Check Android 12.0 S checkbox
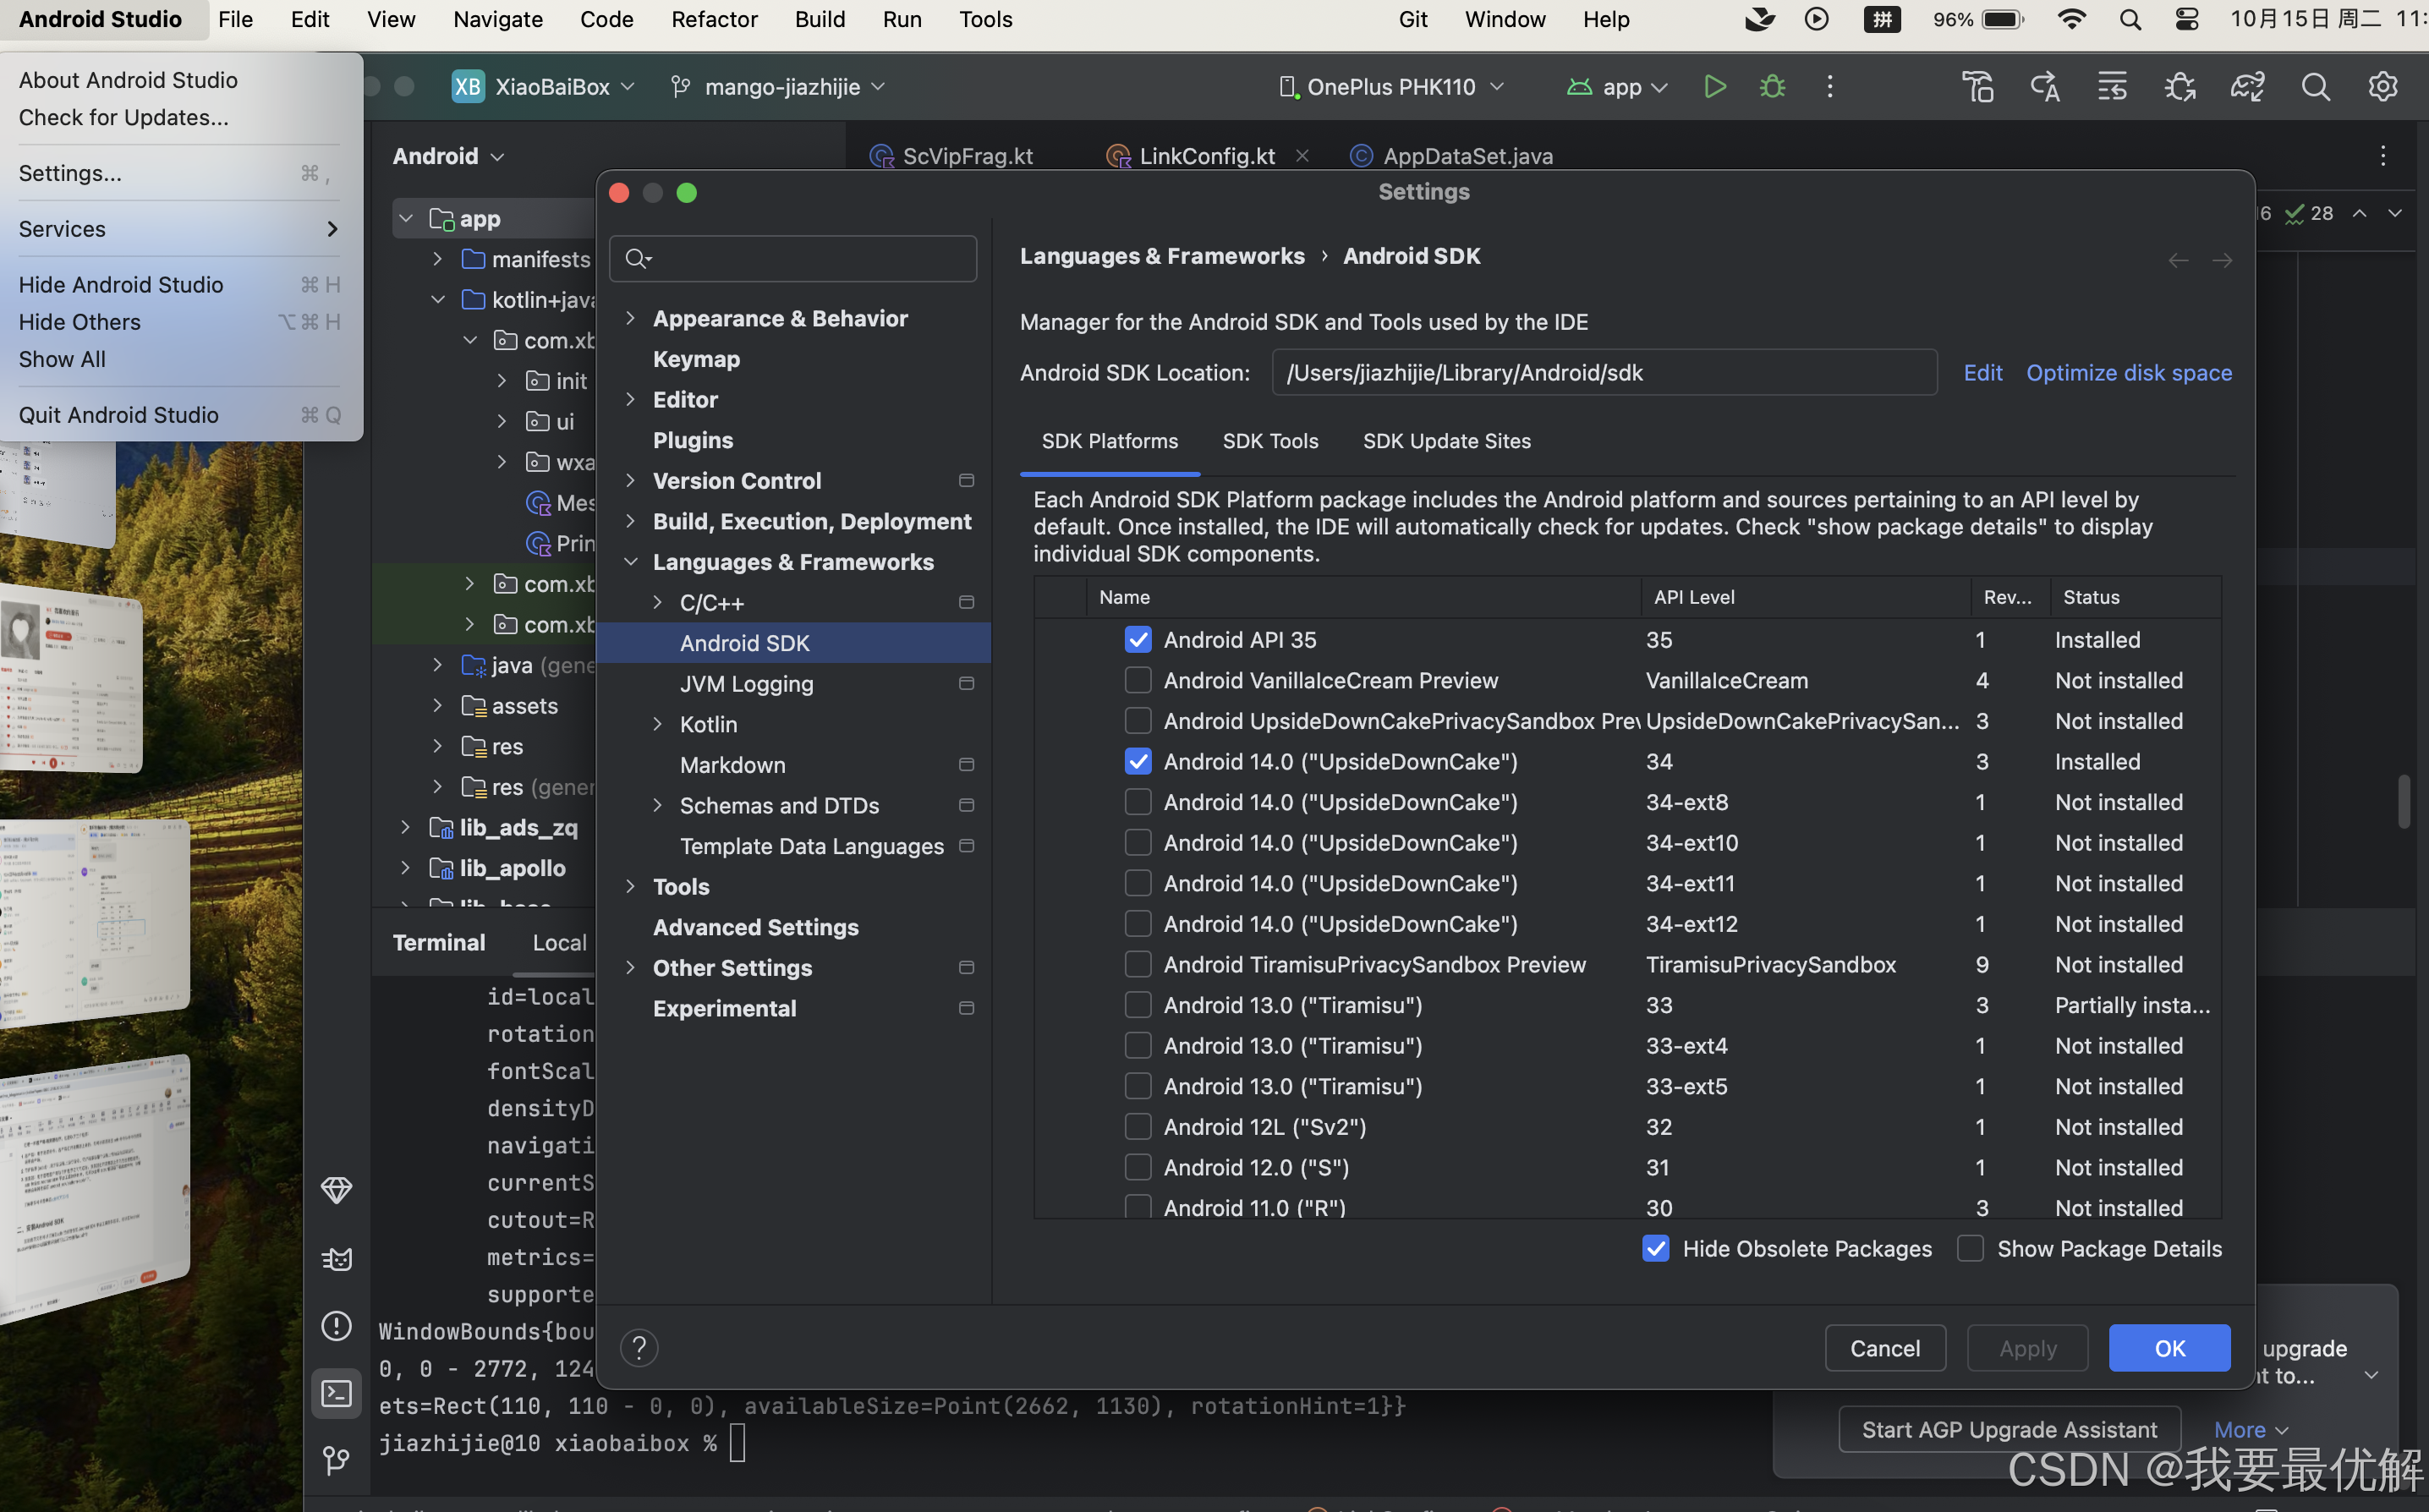Screen dimensions: 2429x1512 coord(1137,1167)
